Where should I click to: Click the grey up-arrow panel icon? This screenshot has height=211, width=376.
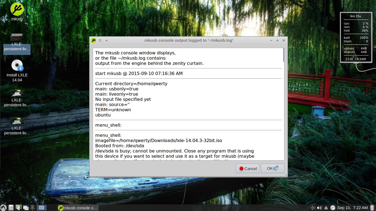(32, 208)
